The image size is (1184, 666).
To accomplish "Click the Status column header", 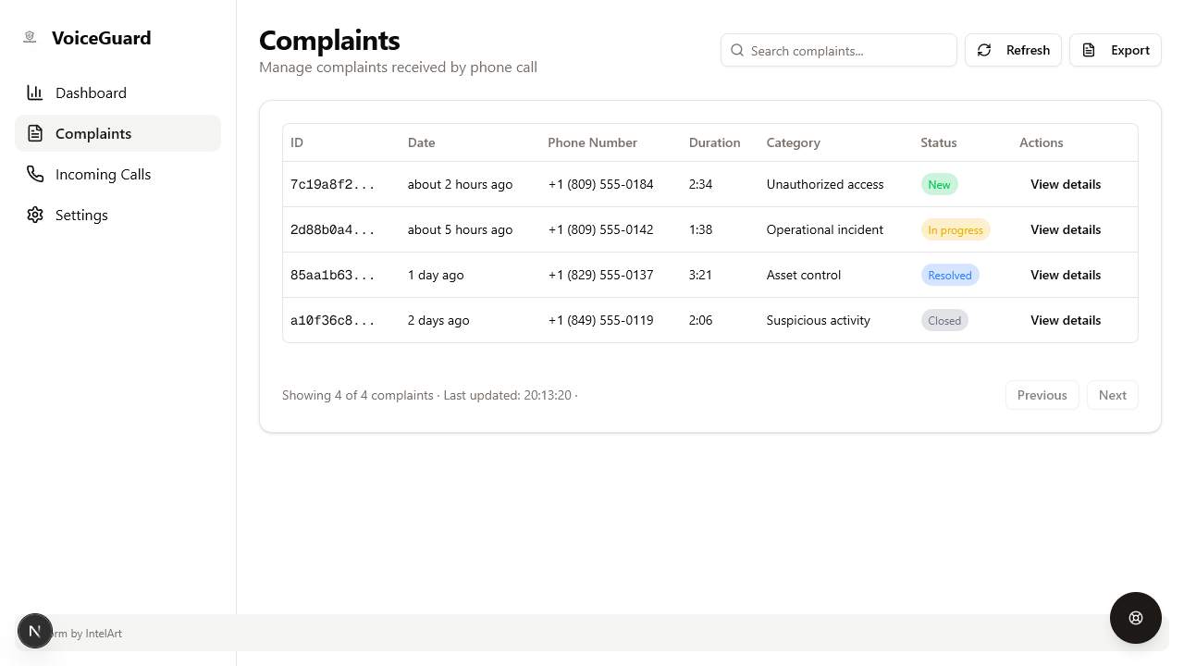I will click(x=938, y=142).
